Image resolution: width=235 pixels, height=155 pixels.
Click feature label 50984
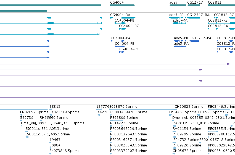tap(55, 145)
